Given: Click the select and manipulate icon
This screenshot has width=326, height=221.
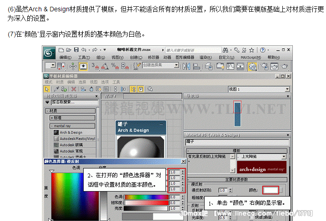Looking at the screenshot, I should click(x=73, y=67).
